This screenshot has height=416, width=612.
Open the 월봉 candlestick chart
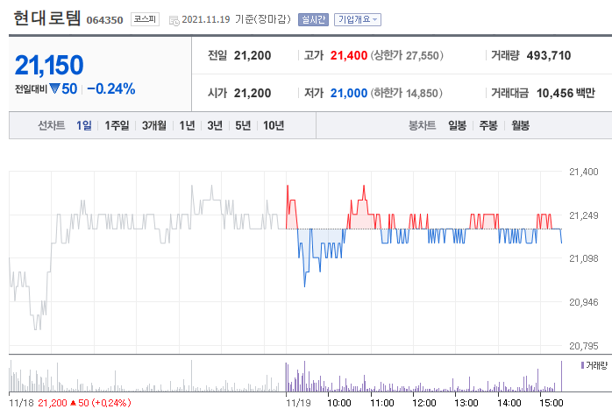tap(520, 125)
